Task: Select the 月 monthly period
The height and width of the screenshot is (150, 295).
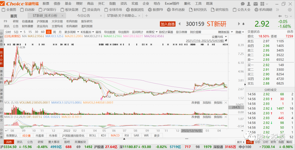Action: pyautogui.click(x=60, y=32)
